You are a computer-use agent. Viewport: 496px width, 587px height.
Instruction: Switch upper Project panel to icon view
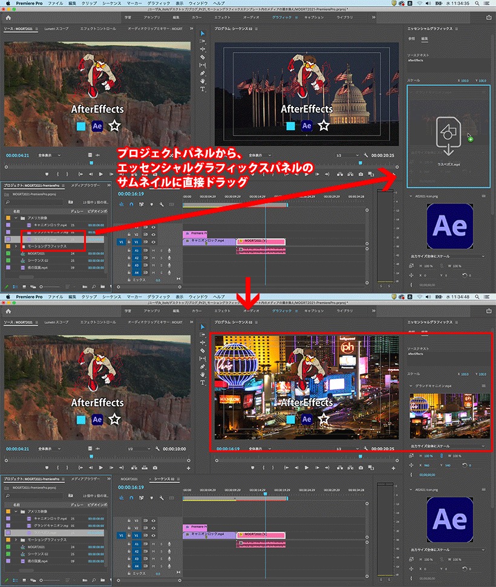pos(24,287)
